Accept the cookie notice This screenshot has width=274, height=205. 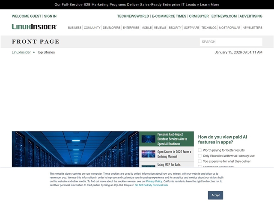[x=215, y=195]
